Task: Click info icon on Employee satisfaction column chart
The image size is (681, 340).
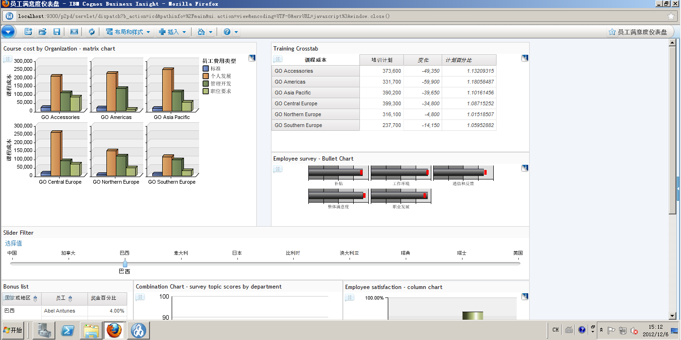Action: click(x=525, y=297)
